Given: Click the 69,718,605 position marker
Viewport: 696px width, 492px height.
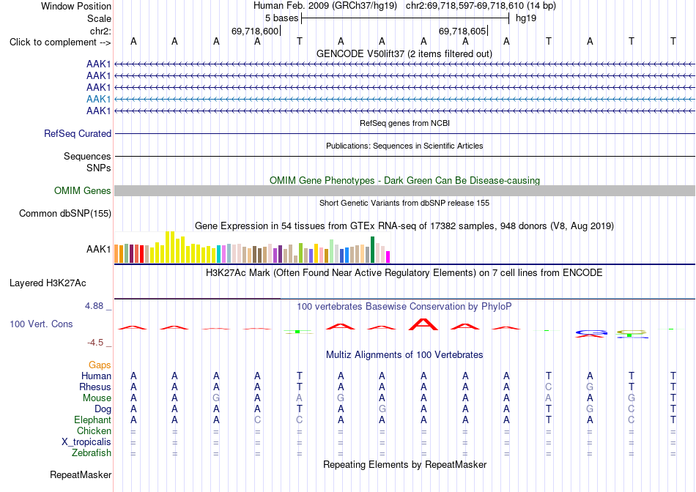Looking at the screenshot, I should point(462,31).
